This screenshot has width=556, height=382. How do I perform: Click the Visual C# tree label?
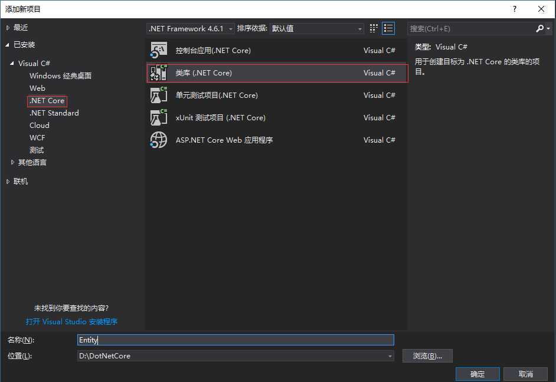tap(34, 63)
